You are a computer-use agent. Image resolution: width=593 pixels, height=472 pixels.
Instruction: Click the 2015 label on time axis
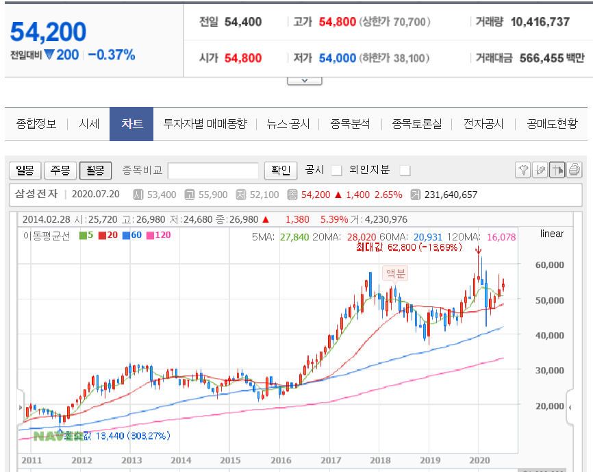(230, 460)
